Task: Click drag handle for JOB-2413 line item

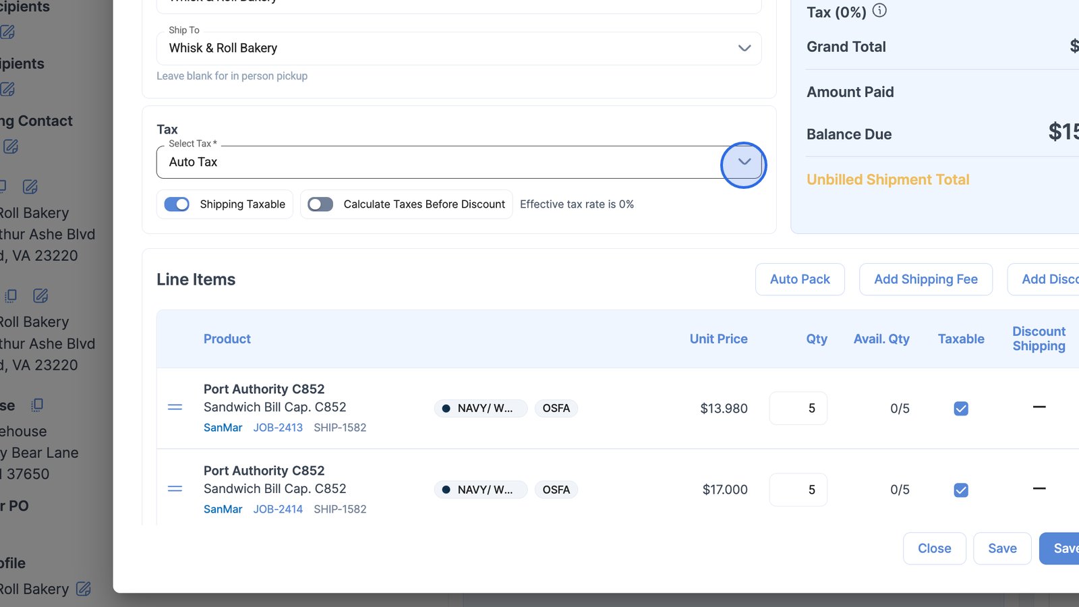Action: click(175, 407)
